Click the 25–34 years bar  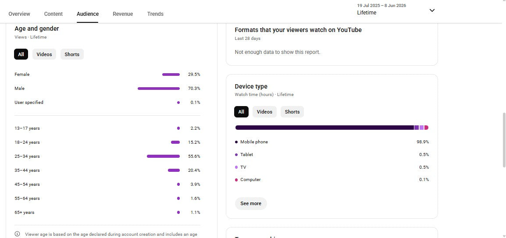[x=163, y=156]
